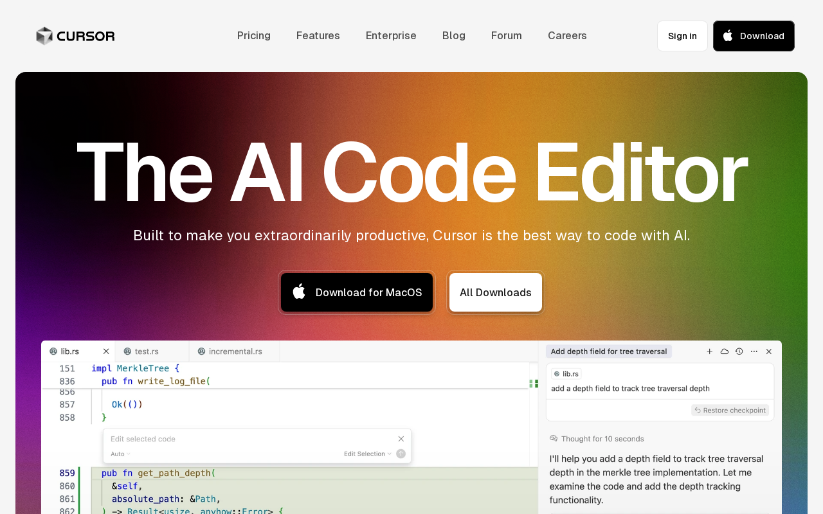Image resolution: width=823 pixels, height=514 pixels.
Task: Click the green diff marker in minimap
Action: click(534, 384)
